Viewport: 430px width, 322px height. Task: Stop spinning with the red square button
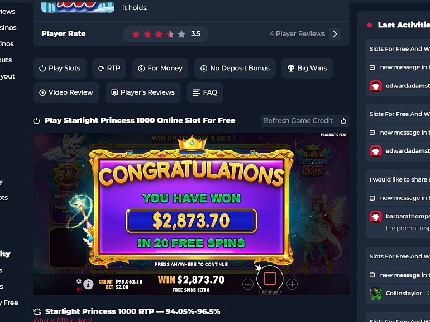click(x=270, y=279)
